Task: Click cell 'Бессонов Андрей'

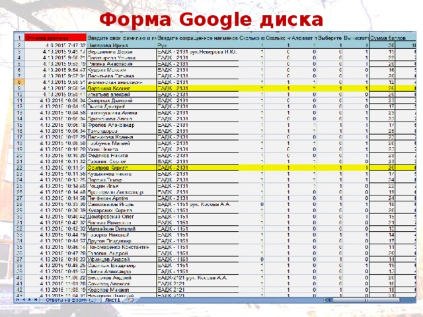Action: 122,277
